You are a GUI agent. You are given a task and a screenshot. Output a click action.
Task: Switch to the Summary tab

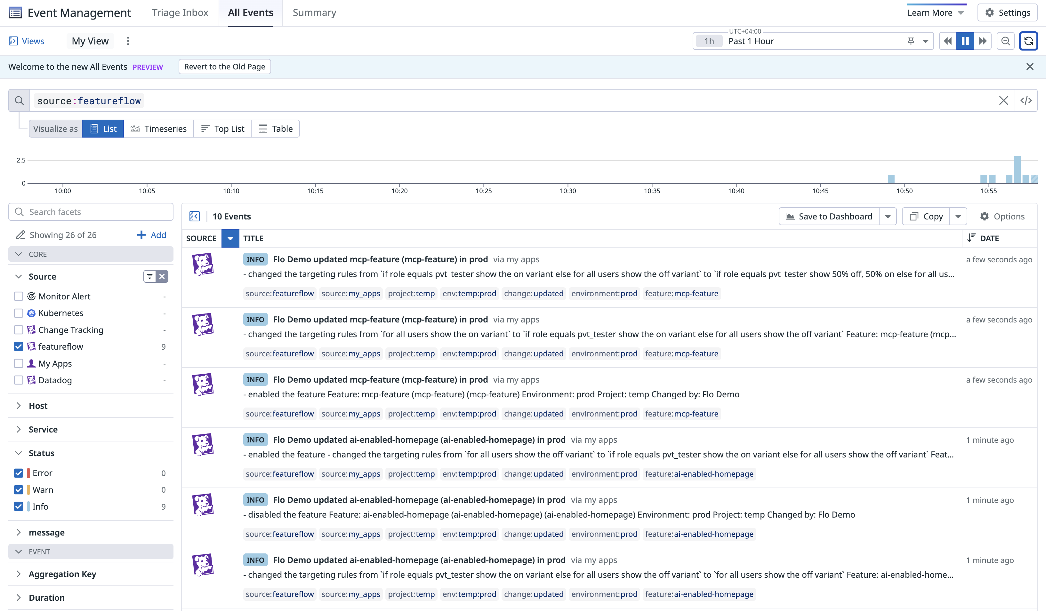[314, 12]
